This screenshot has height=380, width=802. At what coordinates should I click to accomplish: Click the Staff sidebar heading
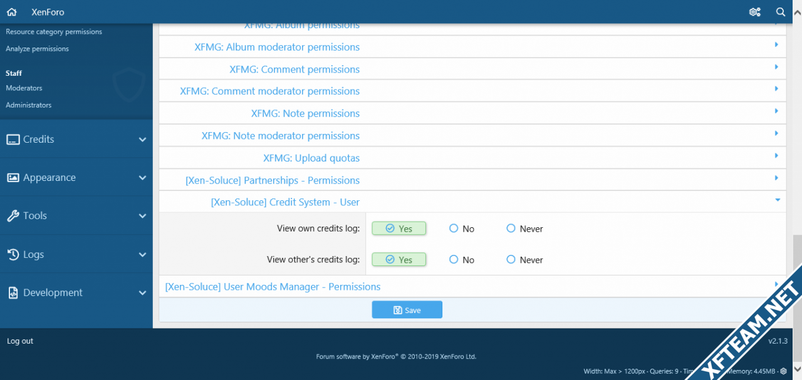point(14,73)
